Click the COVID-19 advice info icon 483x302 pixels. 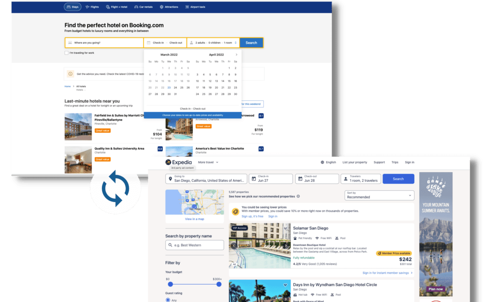tap(70, 74)
